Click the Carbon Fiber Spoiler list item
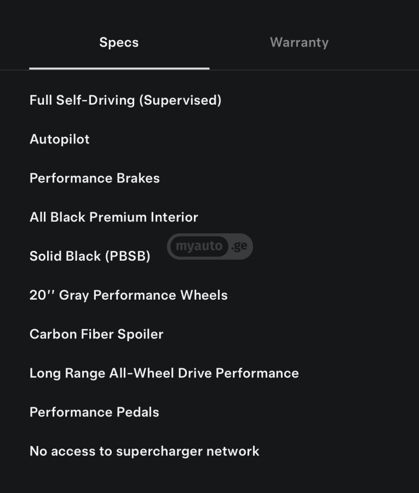This screenshot has width=419, height=493. coord(96,334)
